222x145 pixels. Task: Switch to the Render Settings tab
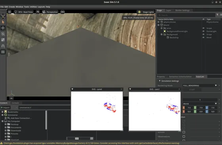tap(182, 10)
